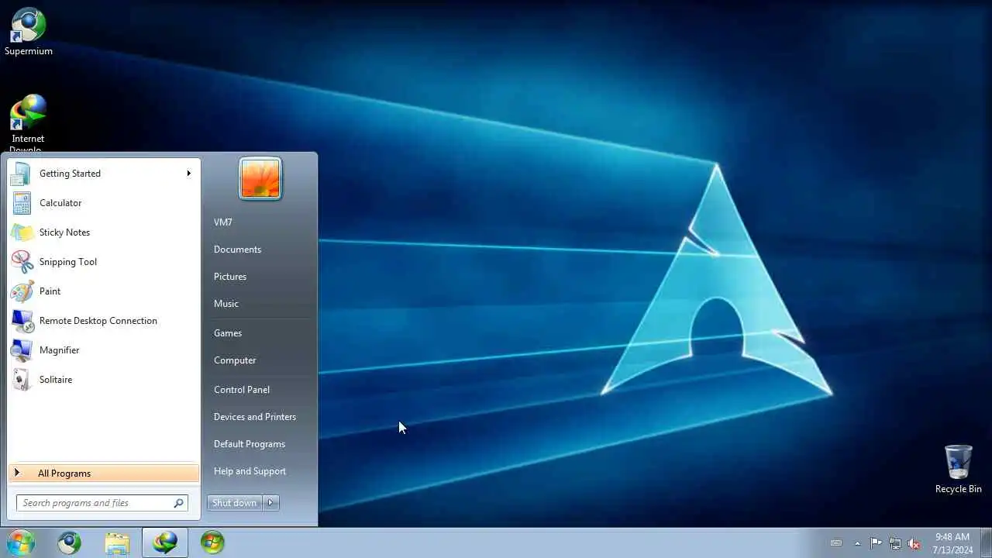Open Games from the Start menu
This screenshot has width=992, height=558.
tap(228, 333)
